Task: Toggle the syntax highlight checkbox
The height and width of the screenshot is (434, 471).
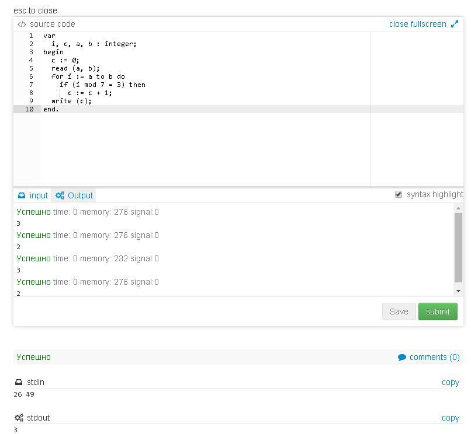Action: tap(399, 194)
